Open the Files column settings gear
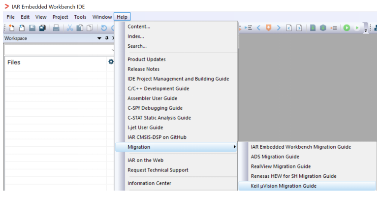 pyautogui.click(x=111, y=62)
